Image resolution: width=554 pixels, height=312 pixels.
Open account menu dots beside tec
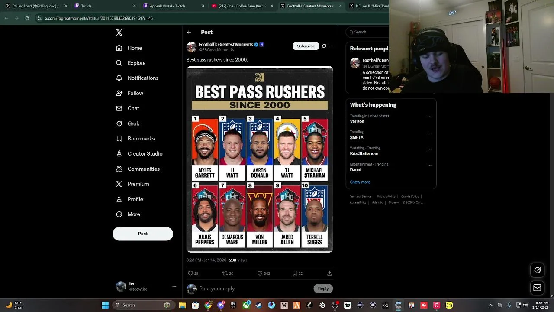[174, 286]
